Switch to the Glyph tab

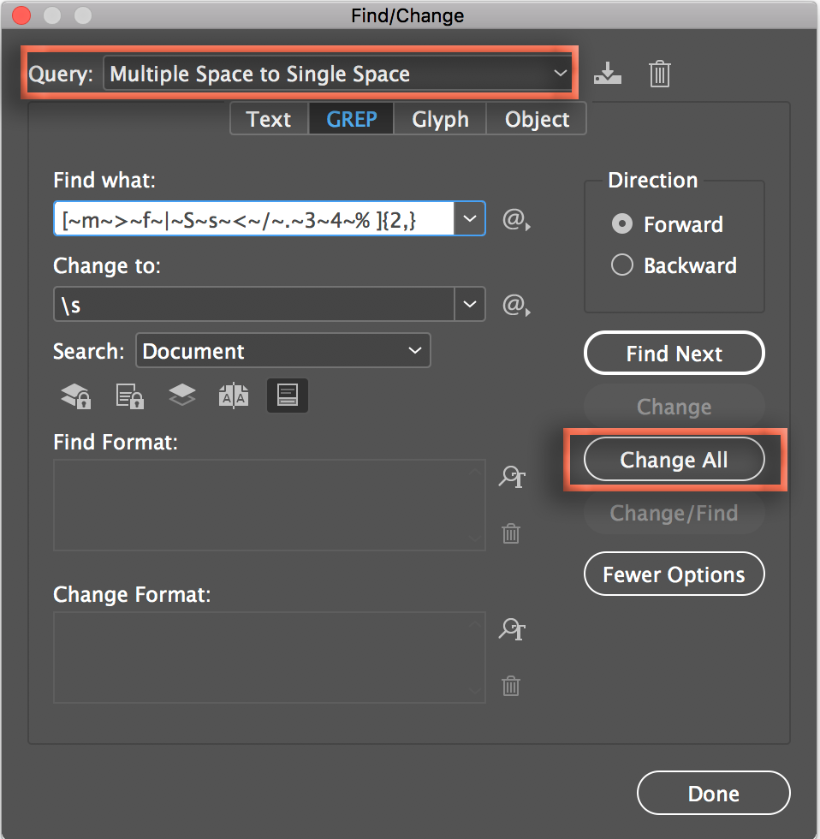point(440,119)
